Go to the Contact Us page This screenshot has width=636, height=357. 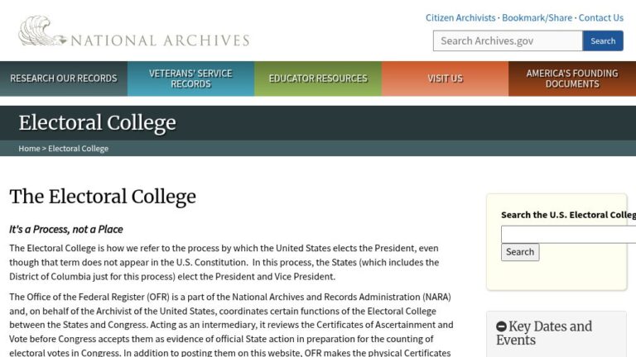(x=600, y=17)
